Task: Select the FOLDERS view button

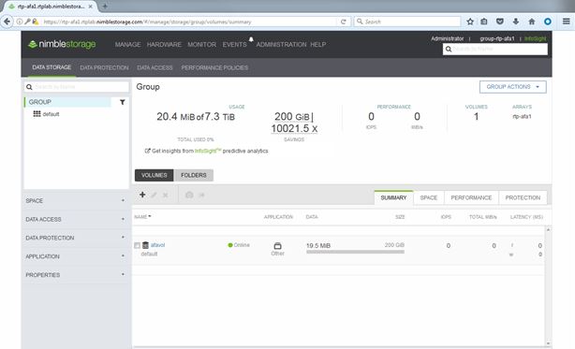Action: pos(194,175)
